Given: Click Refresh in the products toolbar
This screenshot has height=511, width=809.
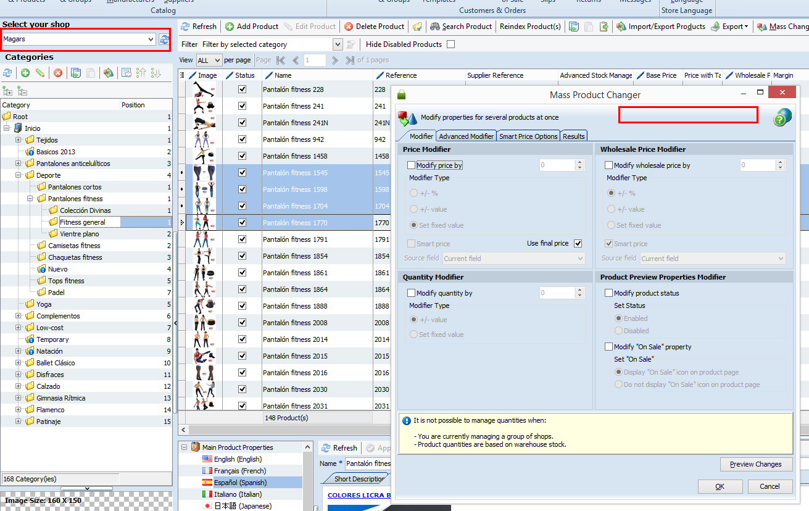Looking at the screenshot, I should pyautogui.click(x=199, y=27).
